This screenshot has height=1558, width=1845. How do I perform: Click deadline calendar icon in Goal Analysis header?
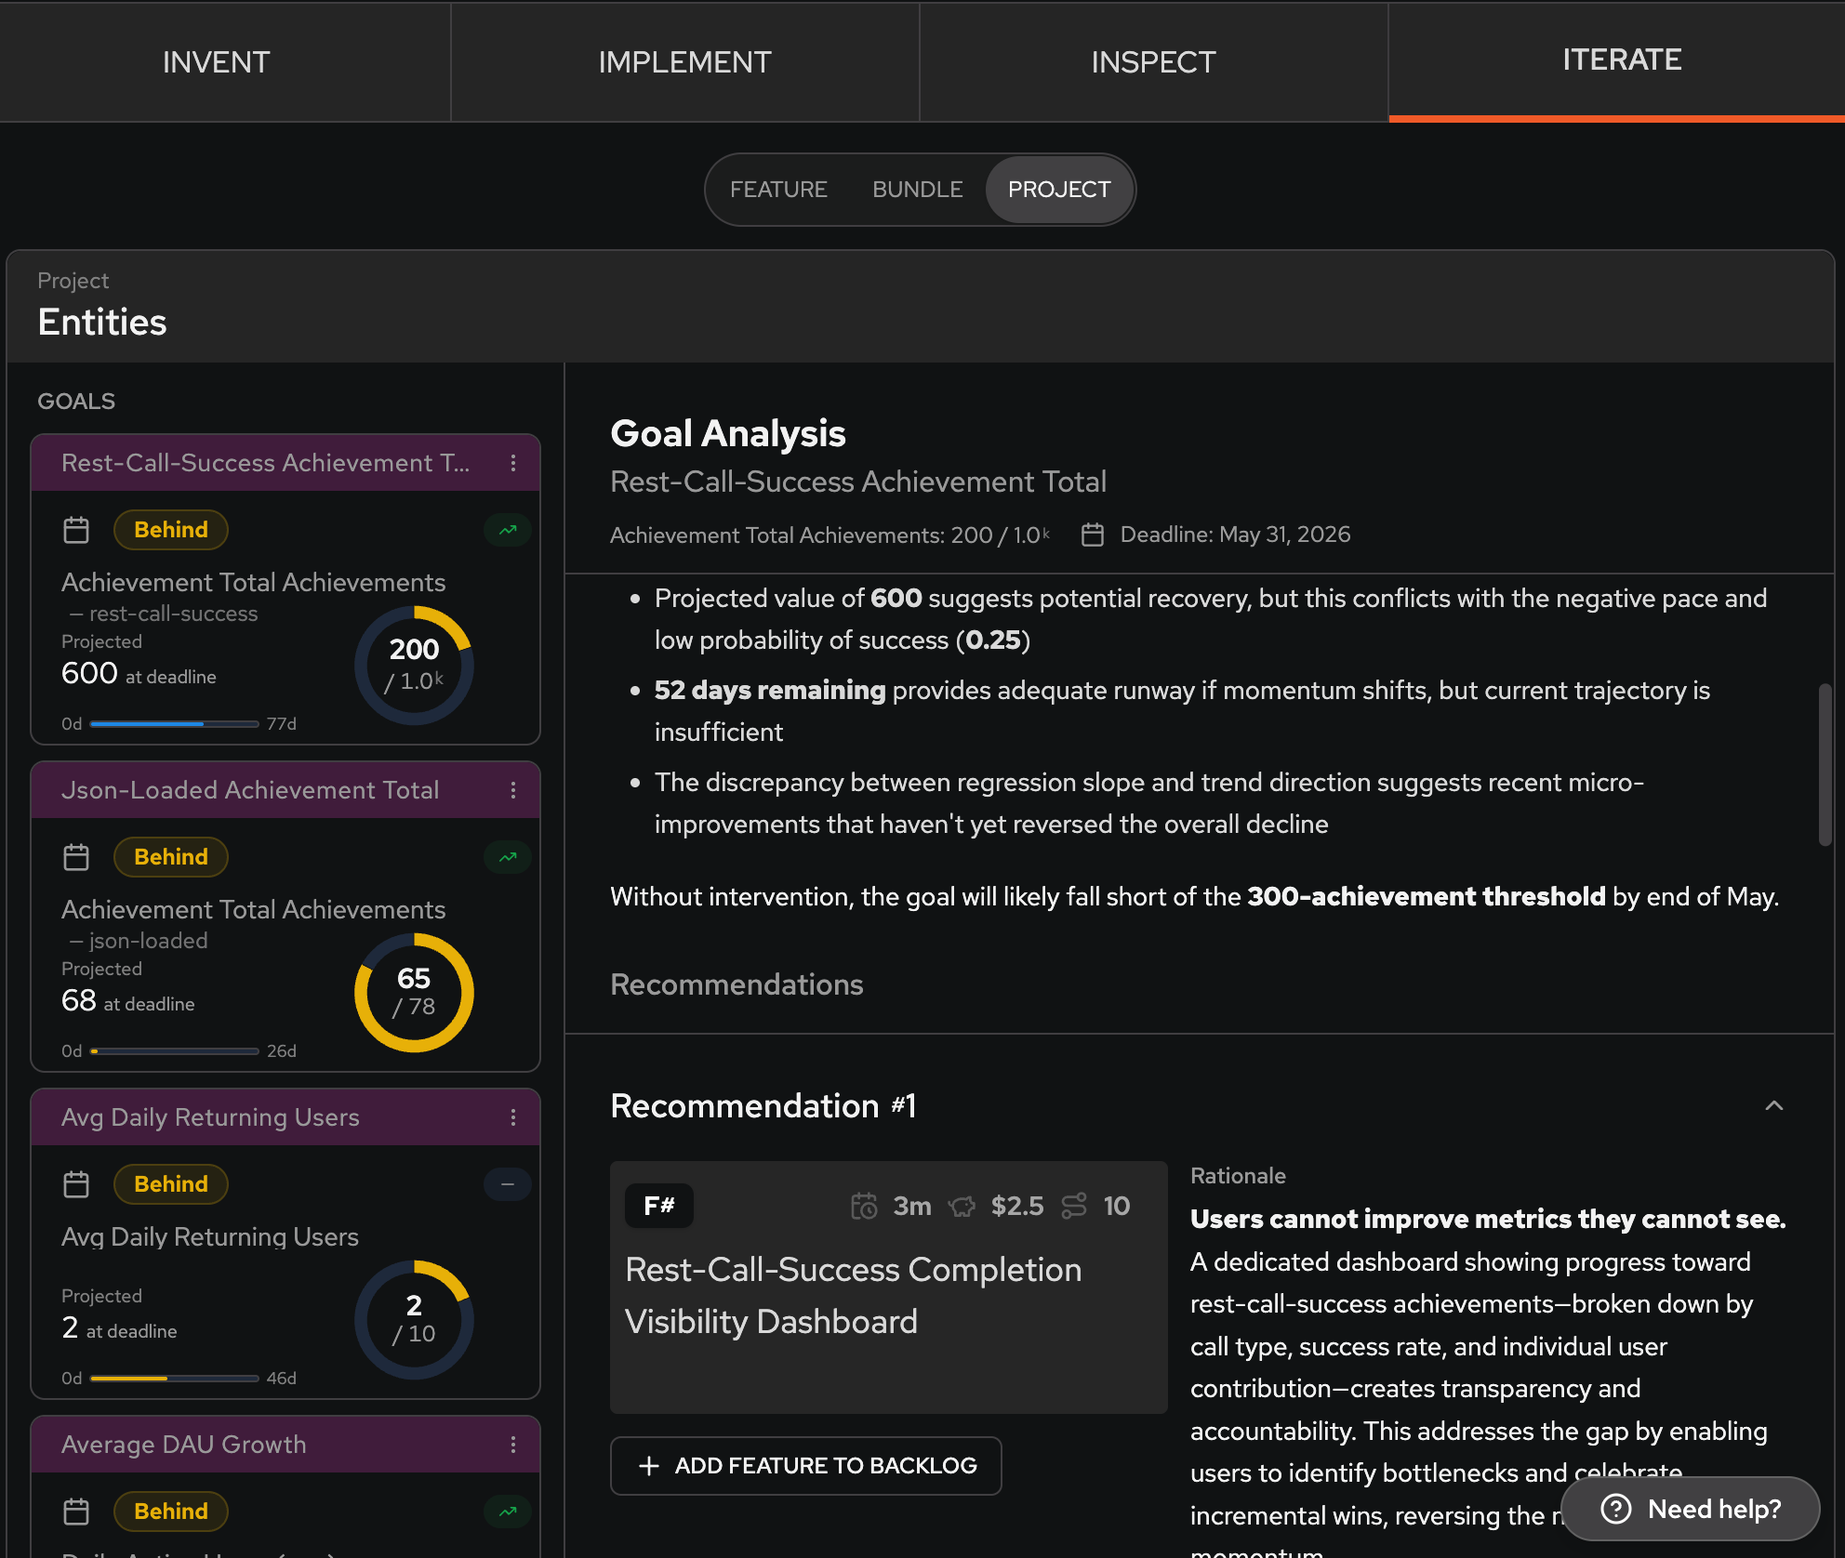[1093, 535]
